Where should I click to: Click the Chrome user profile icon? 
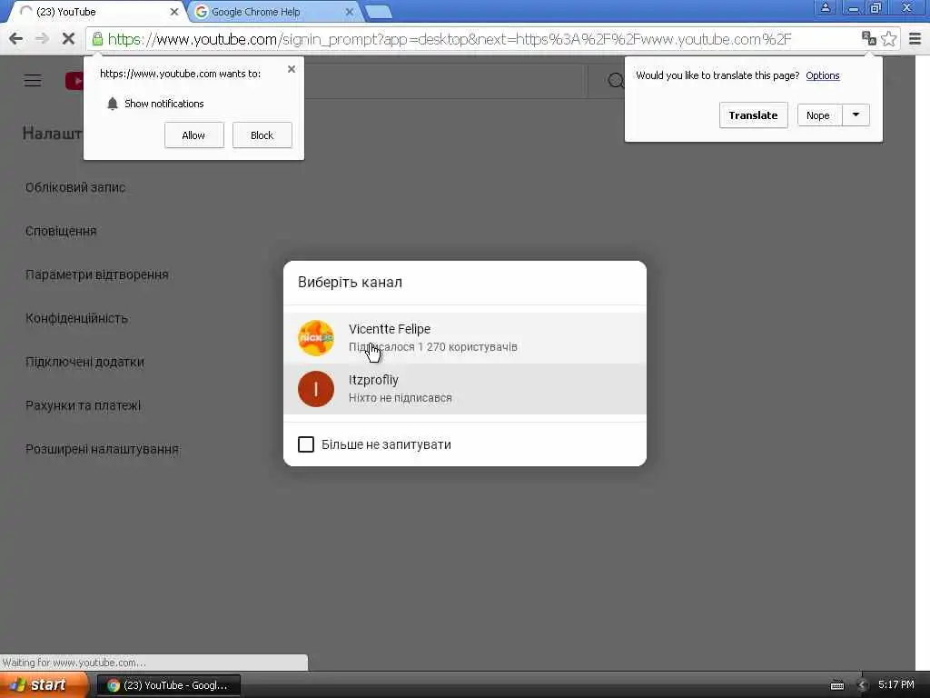[825, 8]
